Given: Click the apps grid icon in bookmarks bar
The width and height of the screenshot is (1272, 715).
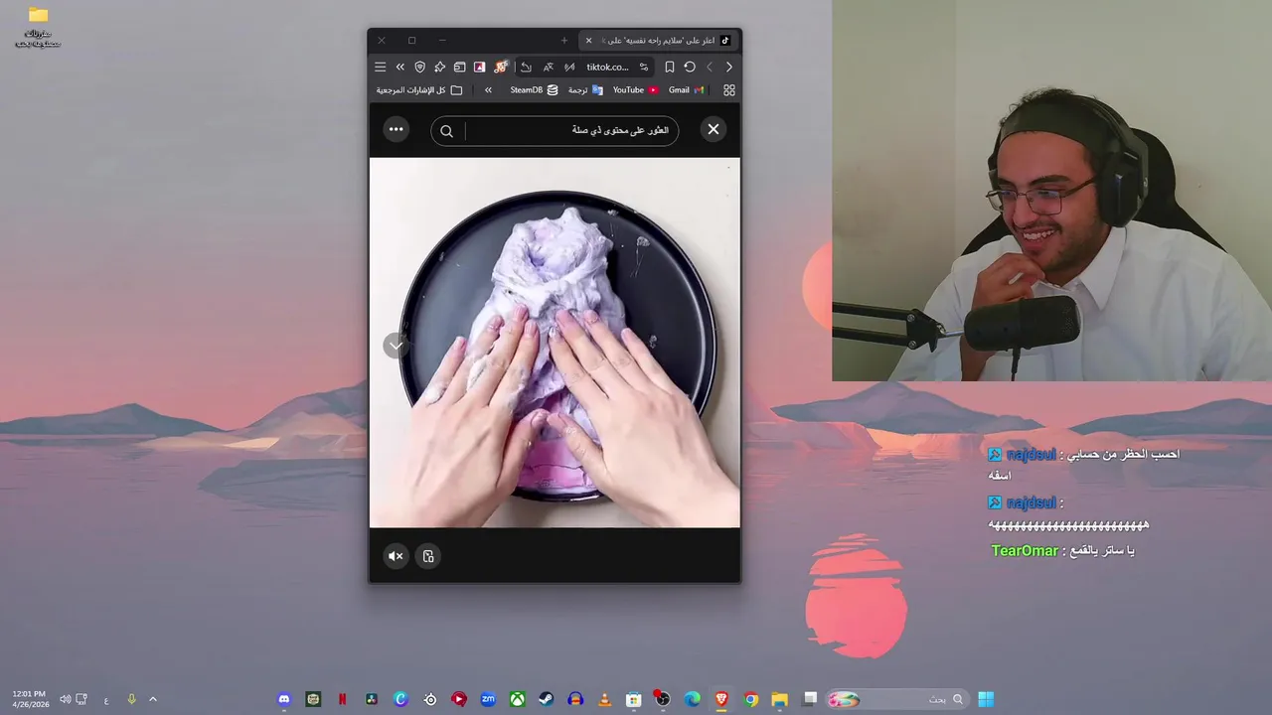Looking at the screenshot, I should coord(729,89).
